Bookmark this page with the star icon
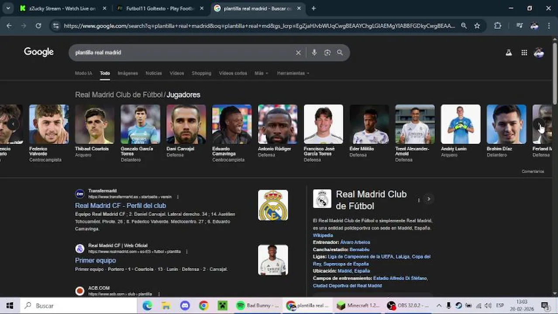Screen dimensions: 558x314 [x=477, y=26]
